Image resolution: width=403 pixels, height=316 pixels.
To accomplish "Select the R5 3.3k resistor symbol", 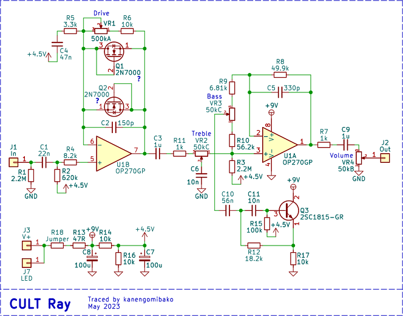I will coord(70,31).
